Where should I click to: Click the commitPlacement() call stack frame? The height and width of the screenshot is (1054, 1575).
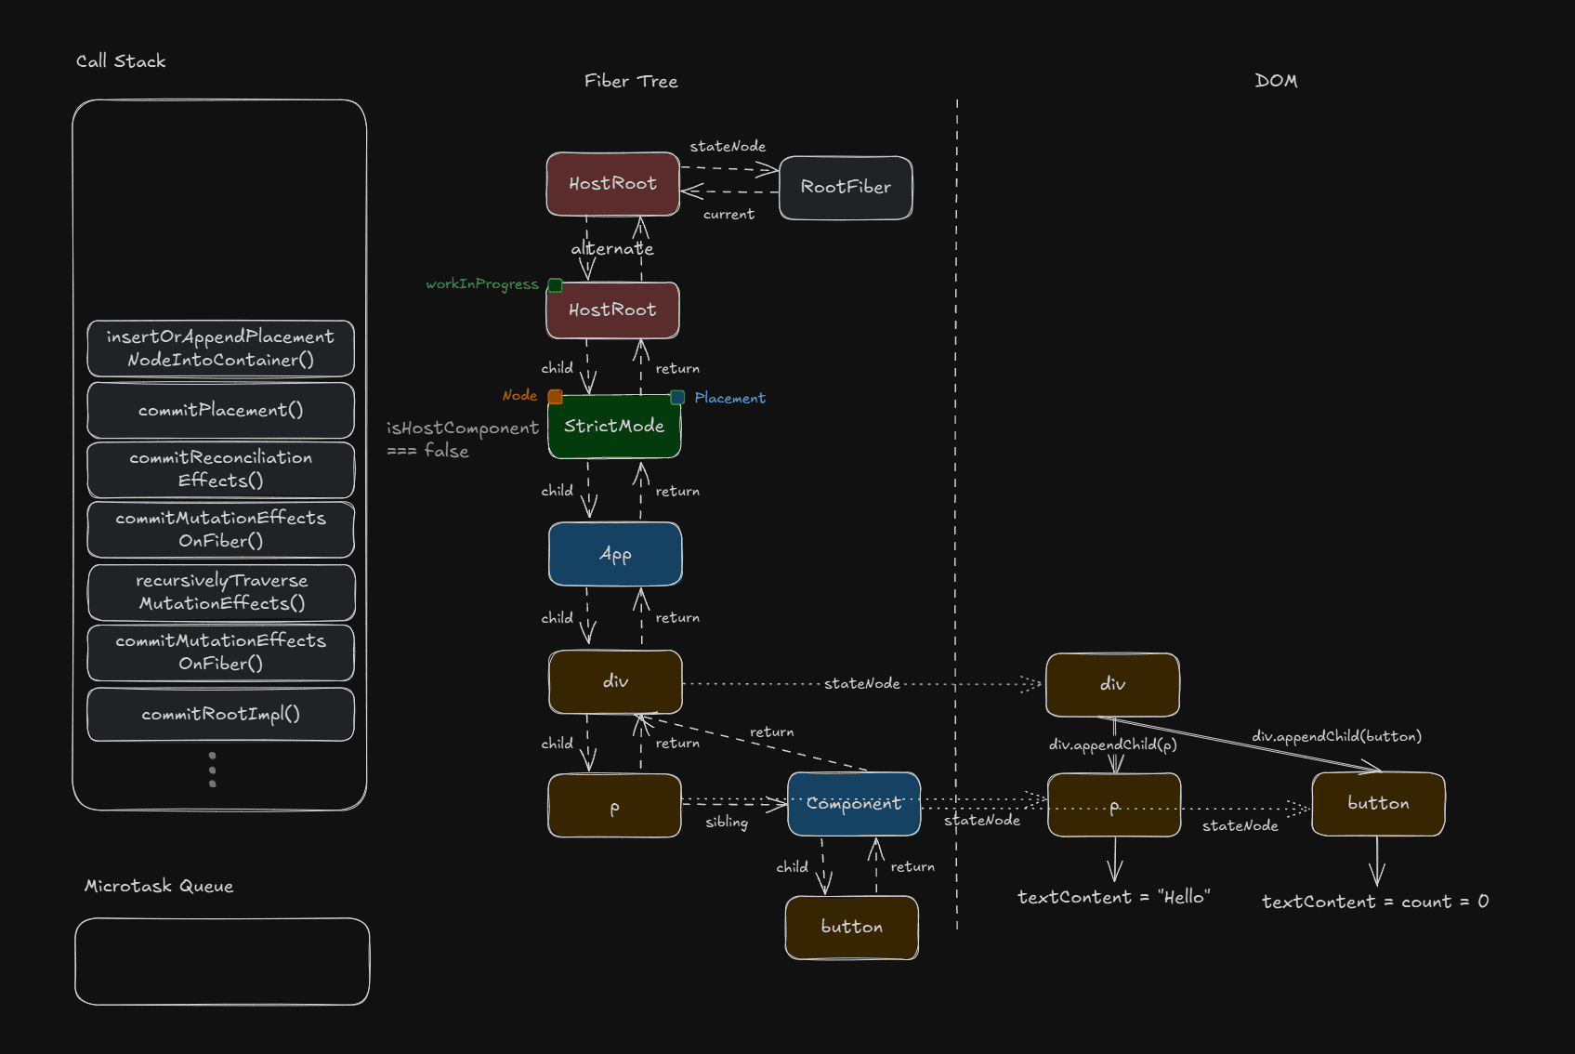(220, 411)
